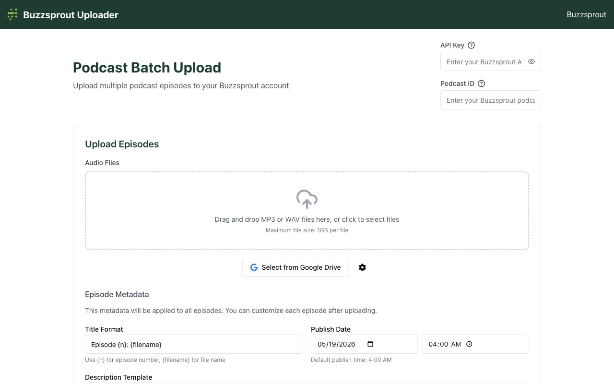
Task: Click the Buzzsprout Uploader title text
Action: pyautogui.click(x=71, y=15)
